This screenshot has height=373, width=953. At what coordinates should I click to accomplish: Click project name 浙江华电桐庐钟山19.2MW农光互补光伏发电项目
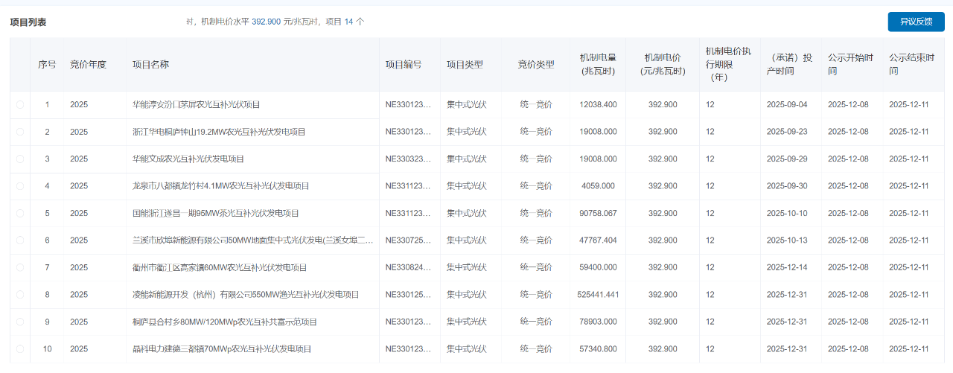(219, 132)
